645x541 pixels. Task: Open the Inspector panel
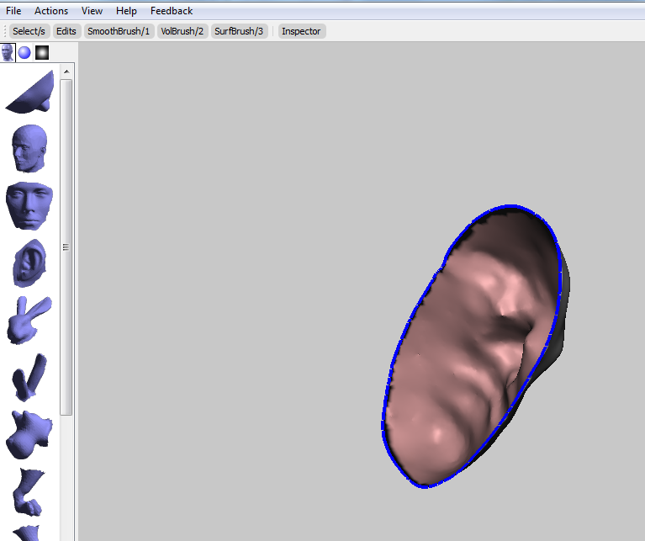click(302, 31)
